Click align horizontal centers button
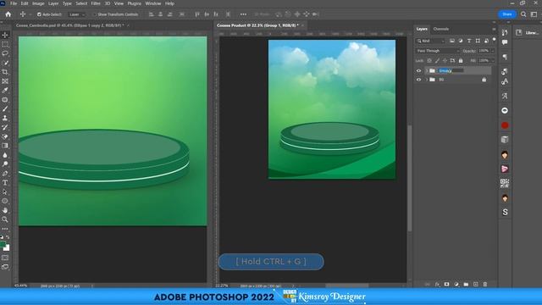542x305 pixels. (x=160, y=14)
